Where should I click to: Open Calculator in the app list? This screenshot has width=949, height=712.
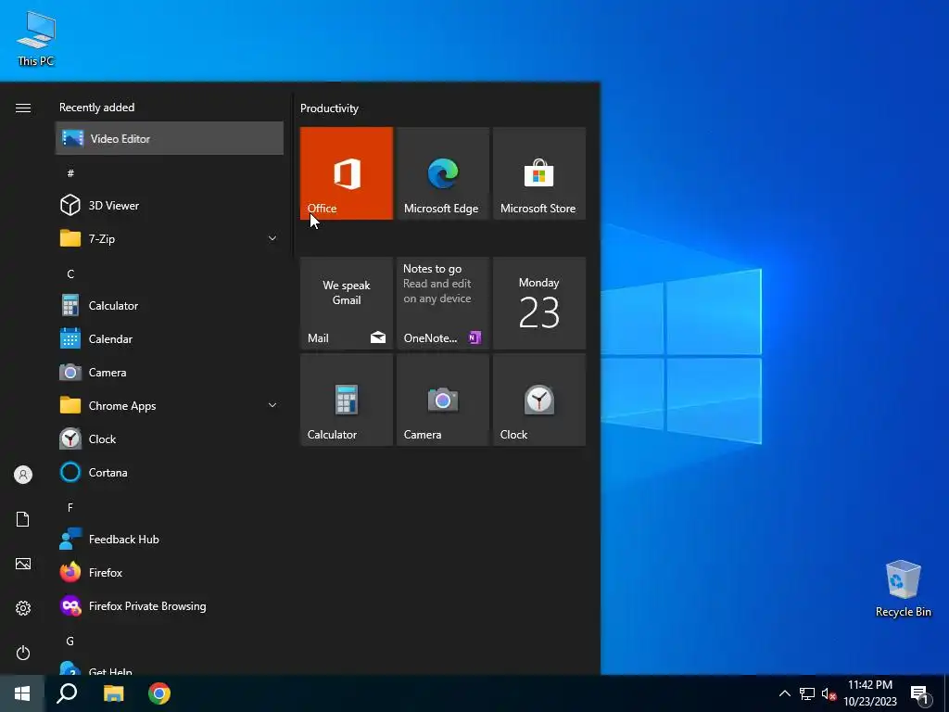click(x=170, y=306)
